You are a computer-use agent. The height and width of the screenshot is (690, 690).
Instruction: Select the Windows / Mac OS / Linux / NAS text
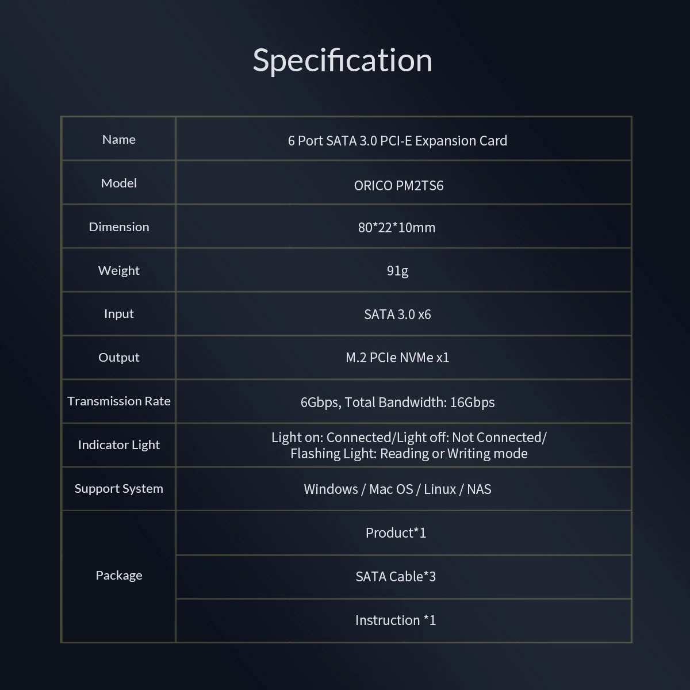(x=397, y=489)
